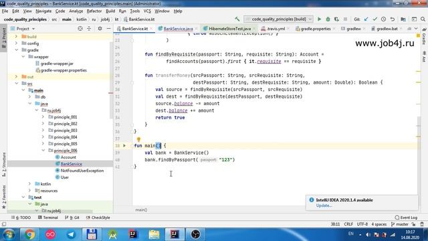Open Search Everywhere magnifier icon
This screenshot has height=241, width=428.
[x=423, y=19]
